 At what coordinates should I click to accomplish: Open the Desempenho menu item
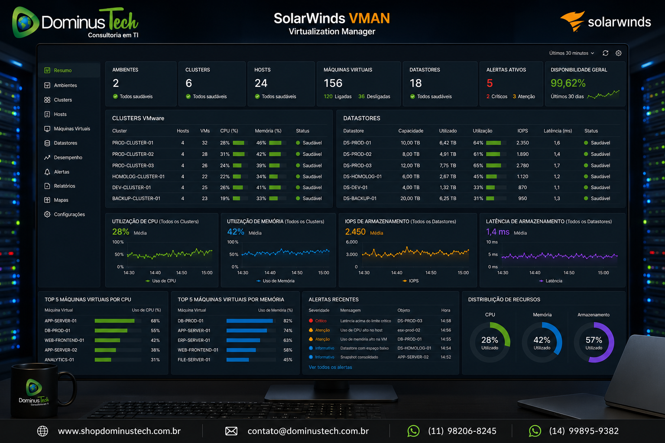[x=68, y=157]
